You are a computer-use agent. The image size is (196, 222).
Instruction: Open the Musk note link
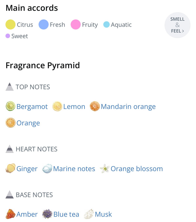coord(103,214)
